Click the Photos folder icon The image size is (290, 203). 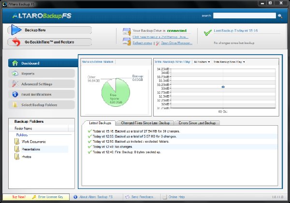[x=17, y=157]
